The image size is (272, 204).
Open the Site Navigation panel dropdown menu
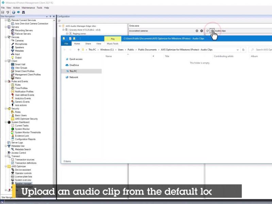pyautogui.click(x=47, y=16)
